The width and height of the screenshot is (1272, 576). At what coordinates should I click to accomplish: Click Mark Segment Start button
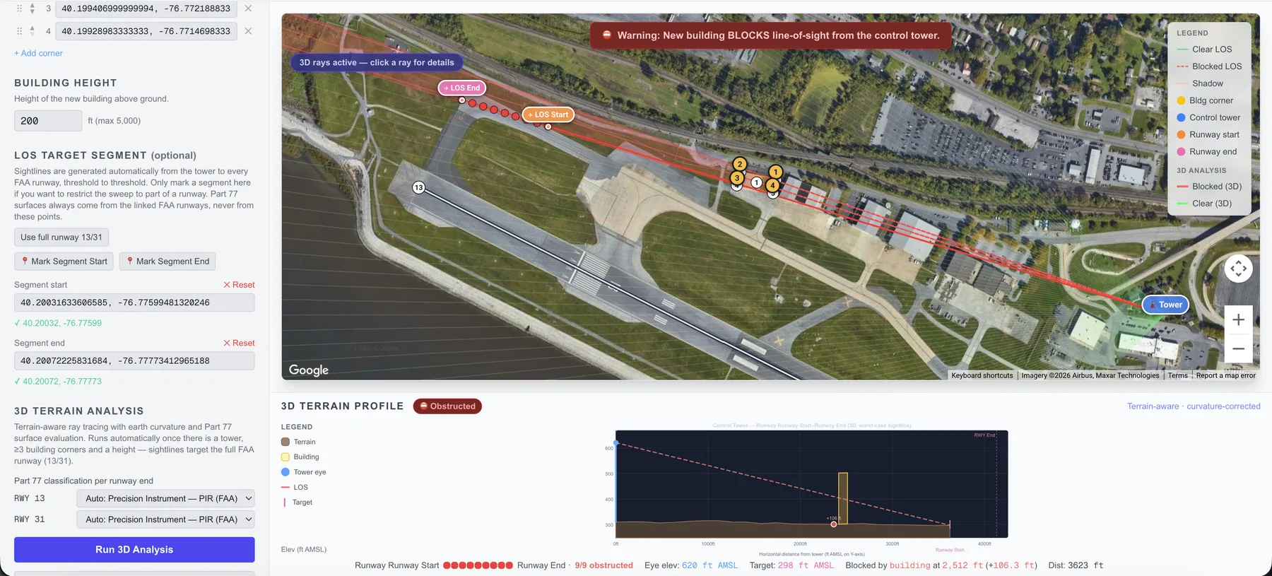click(64, 261)
